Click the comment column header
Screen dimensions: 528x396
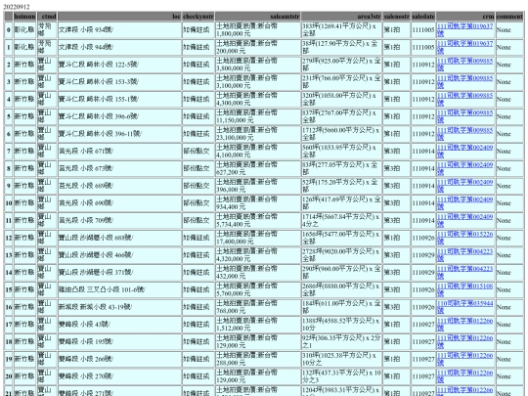[x=509, y=17]
